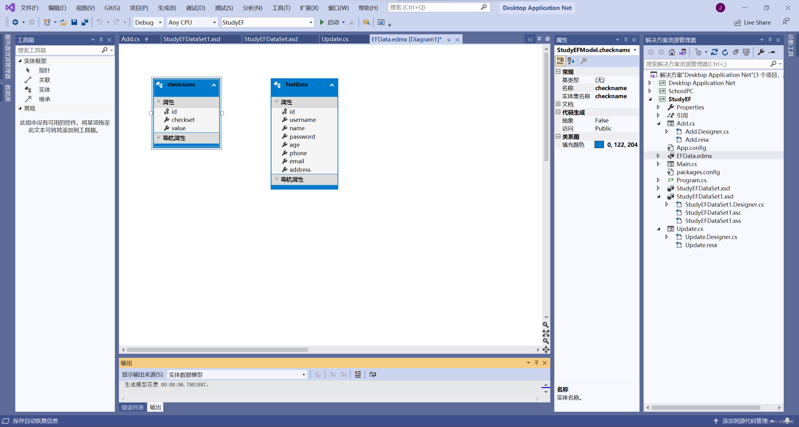Click the Start debugging play button

tap(322, 22)
